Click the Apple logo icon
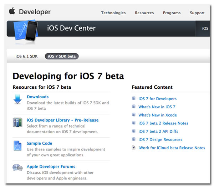Viewport: 214px width, 187px height. (x=12, y=11)
